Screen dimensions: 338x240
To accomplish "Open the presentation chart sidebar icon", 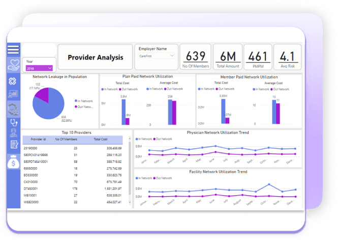I will [x=13, y=94].
